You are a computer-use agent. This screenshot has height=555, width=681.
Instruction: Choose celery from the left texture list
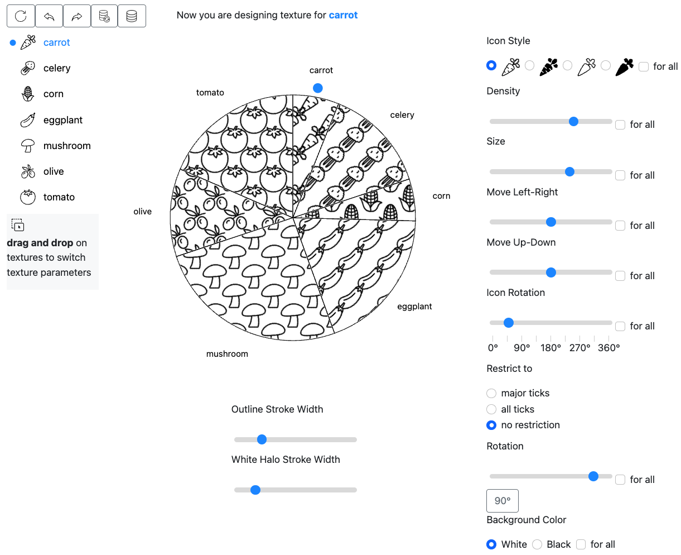tap(56, 68)
